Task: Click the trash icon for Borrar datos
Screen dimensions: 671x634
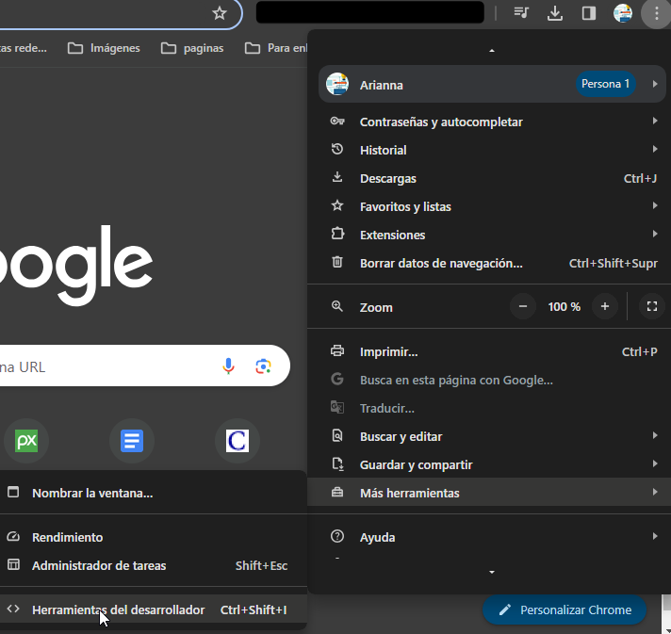Action: click(x=337, y=262)
